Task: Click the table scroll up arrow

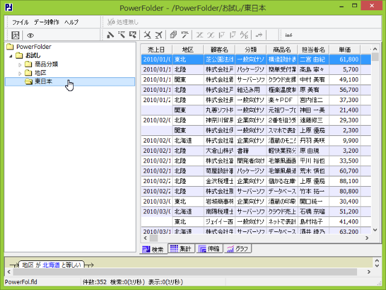Action: point(375,49)
